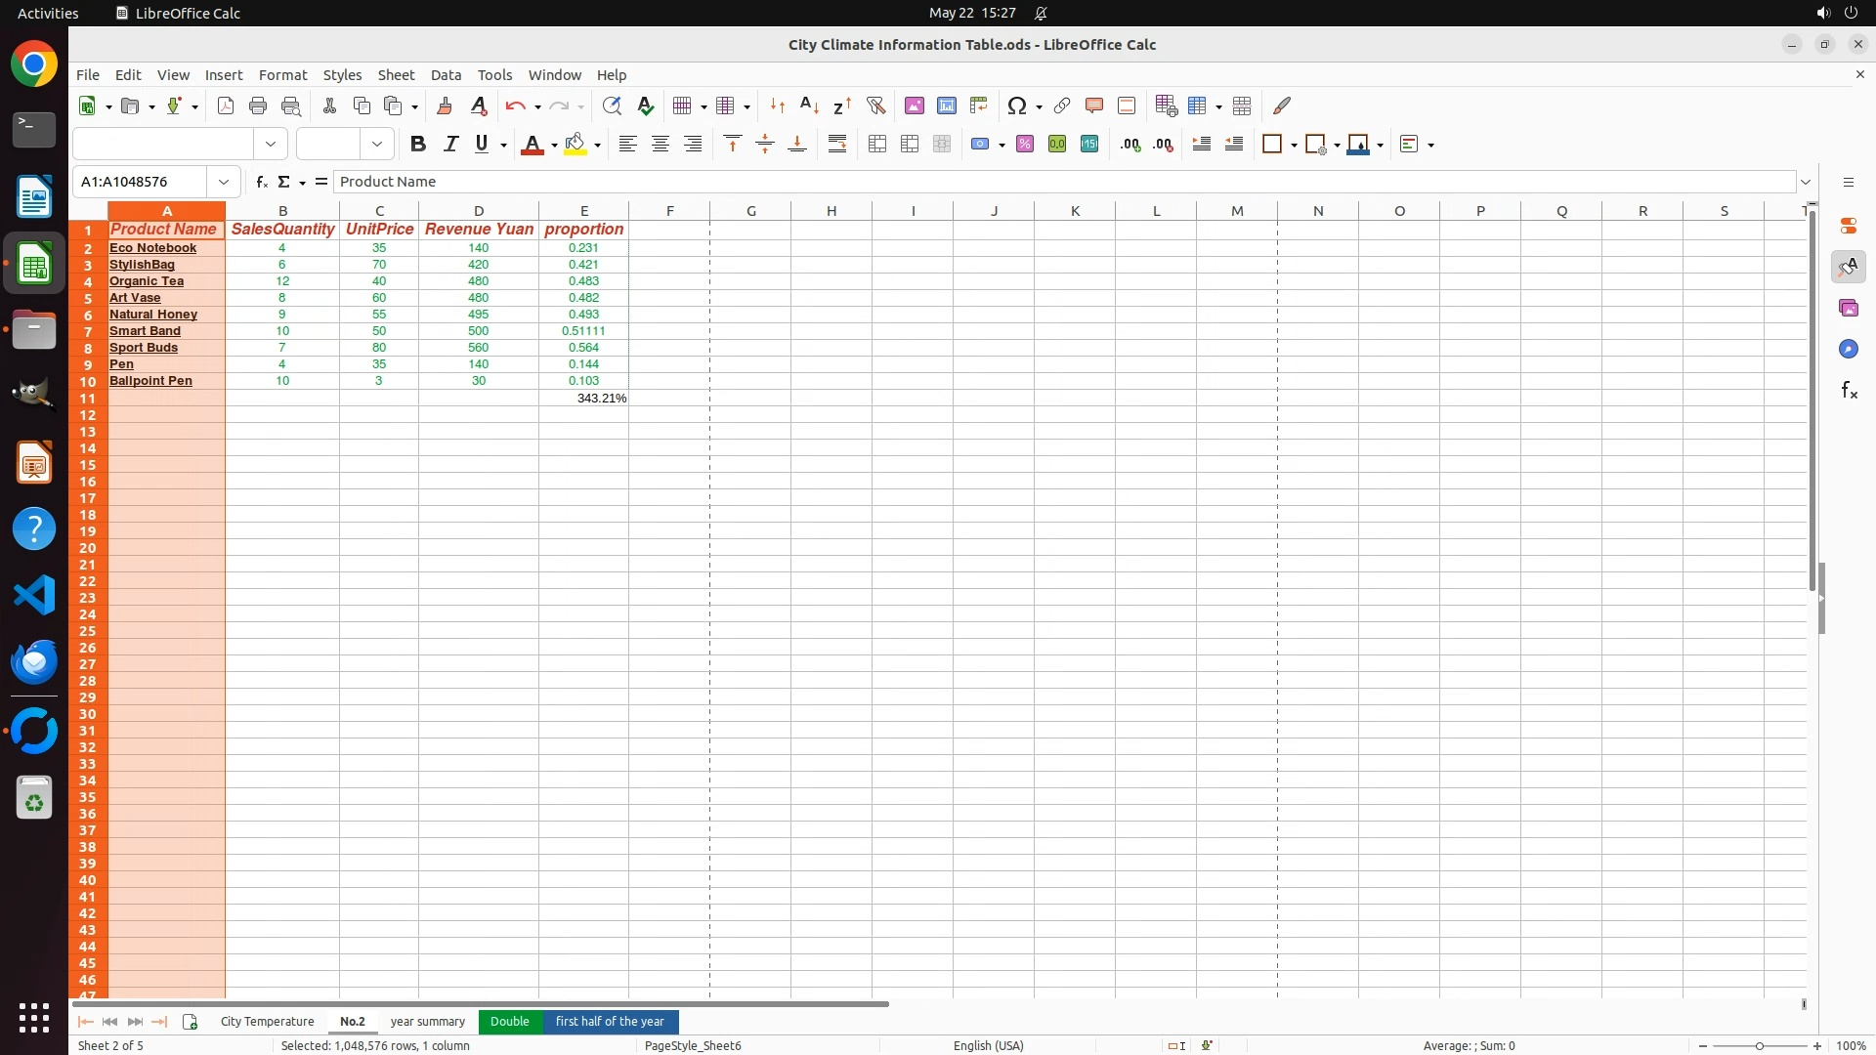Expand the Borders dropdown arrow
The image size is (1876, 1055).
coord(1294,146)
